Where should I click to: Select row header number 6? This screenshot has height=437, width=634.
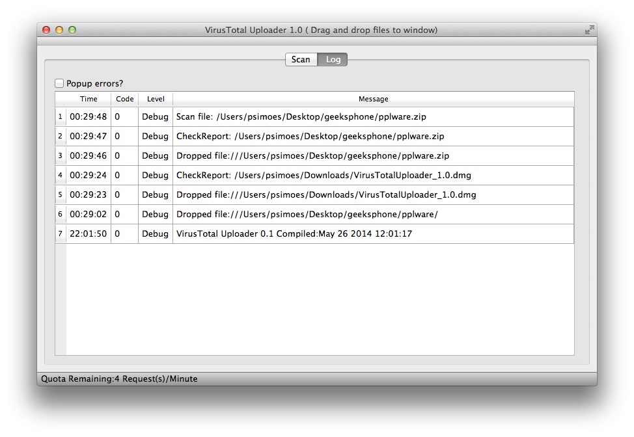pos(61,214)
